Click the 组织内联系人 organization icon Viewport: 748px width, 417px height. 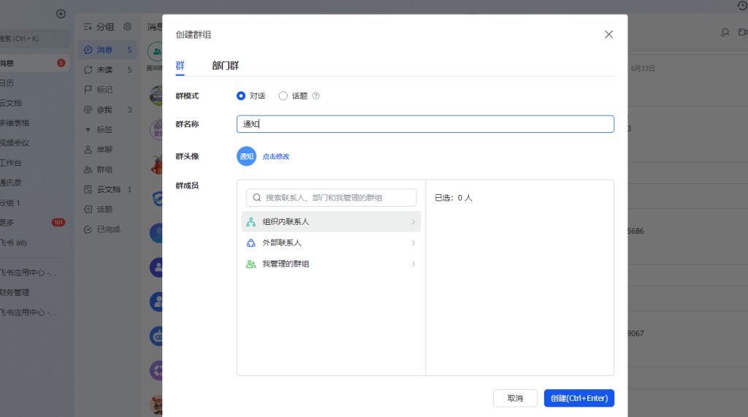click(251, 222)
